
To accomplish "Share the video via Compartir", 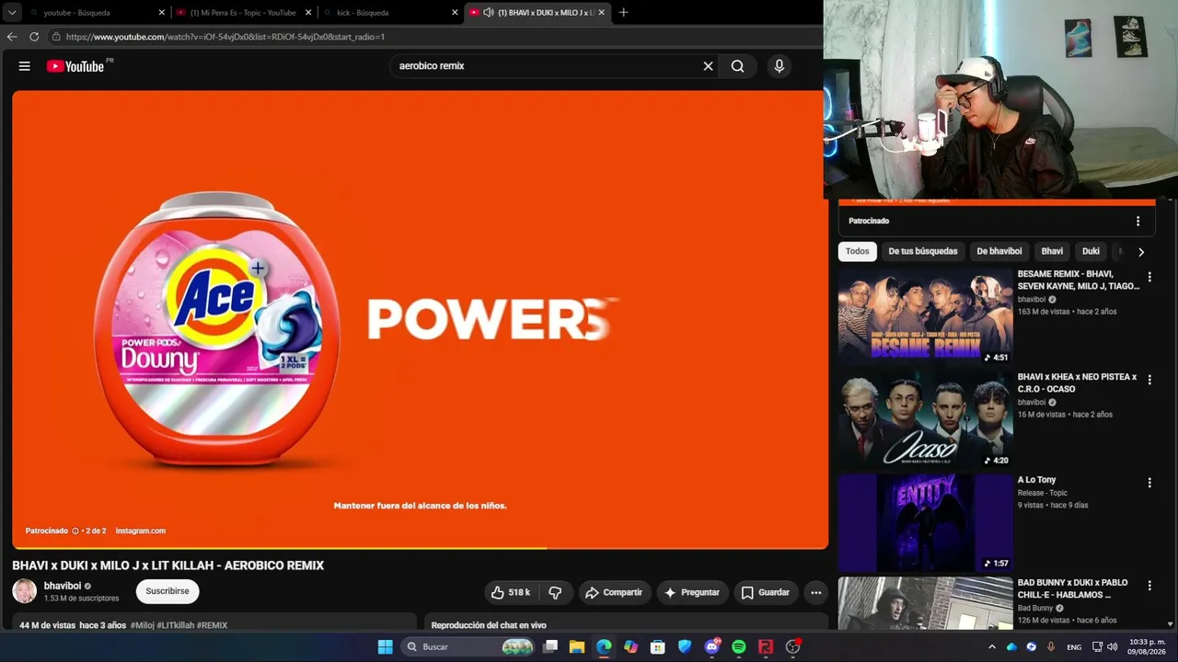I will click(x=614, y=592).
